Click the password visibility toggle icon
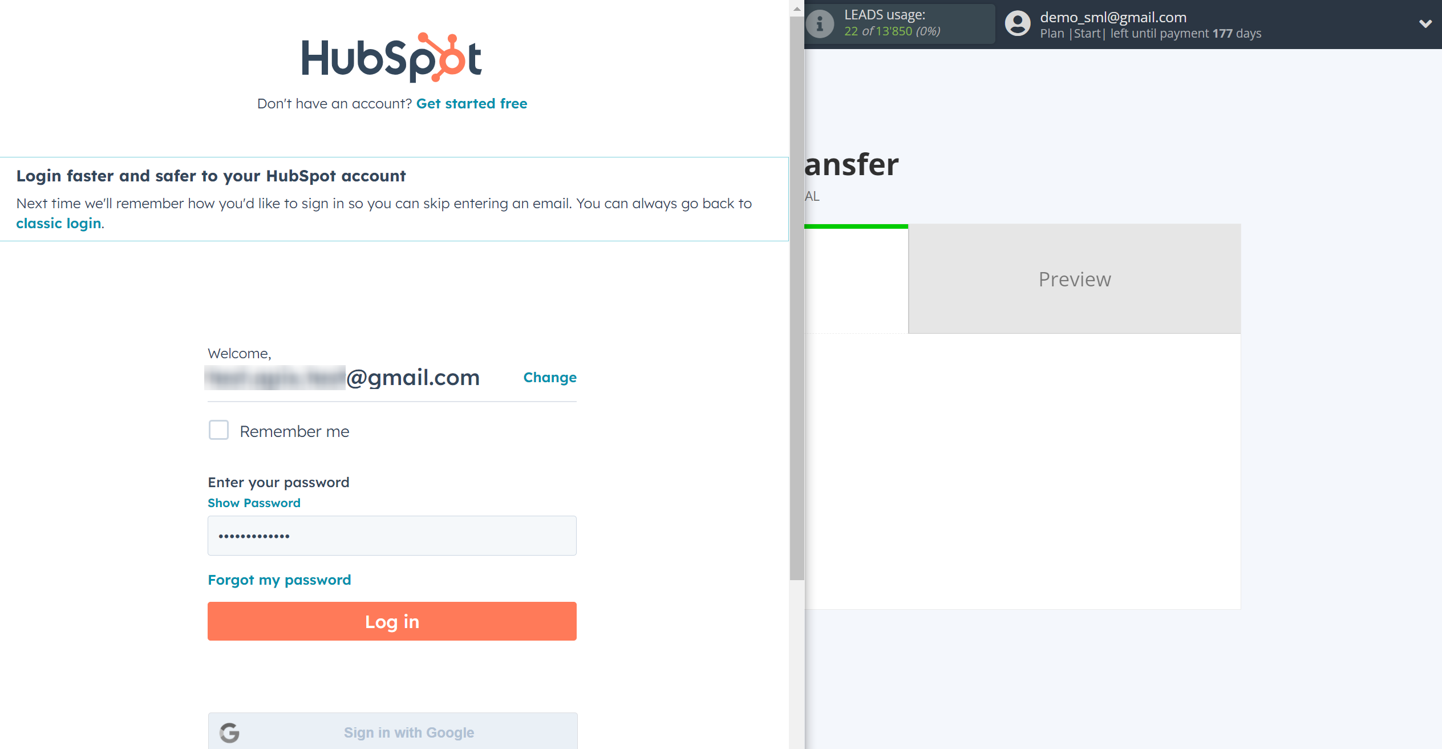Viewport: 1442px width, 749px height. [254, 503]
